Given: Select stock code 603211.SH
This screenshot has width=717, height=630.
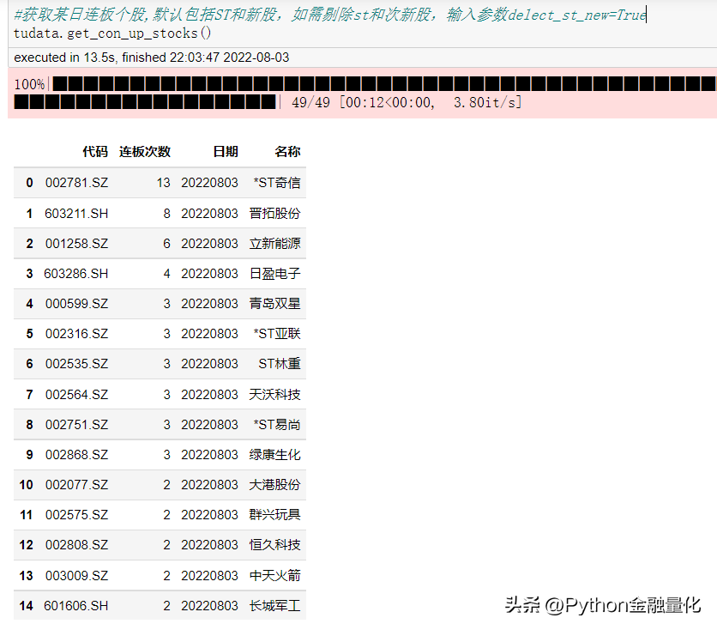Looking at the screenshot, I should (x=76, y=214).
